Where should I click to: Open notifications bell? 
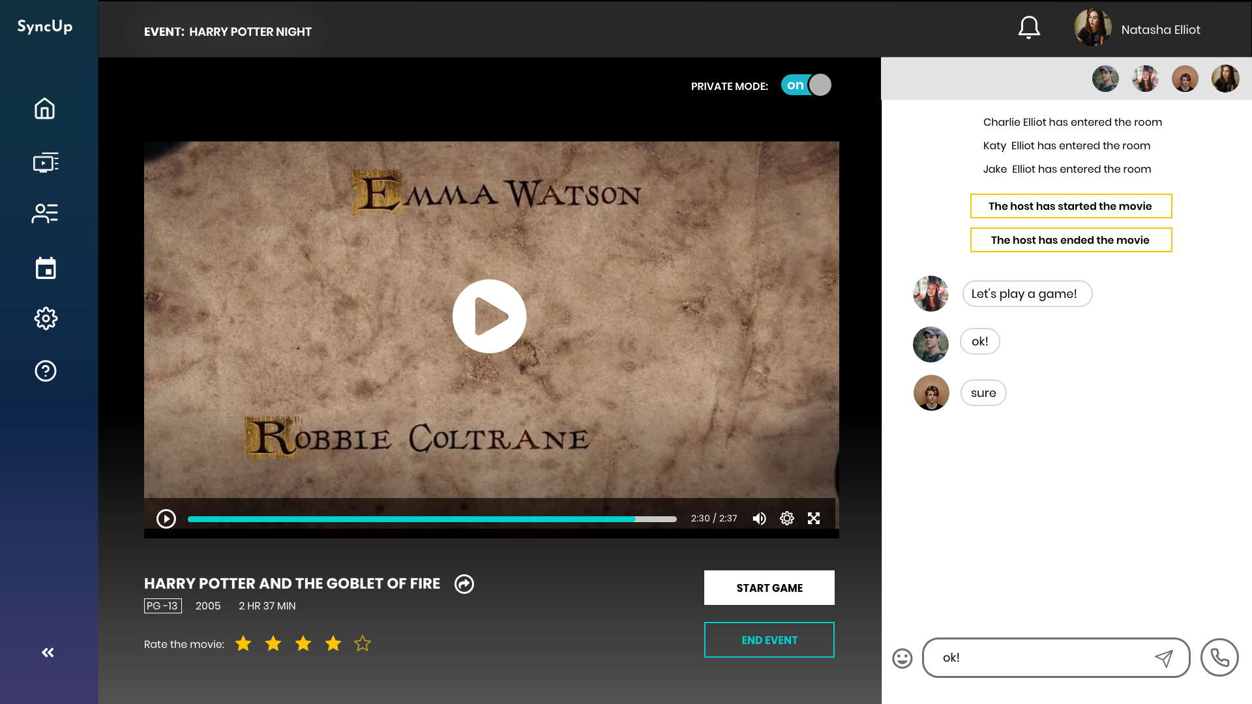point(1029,28)
